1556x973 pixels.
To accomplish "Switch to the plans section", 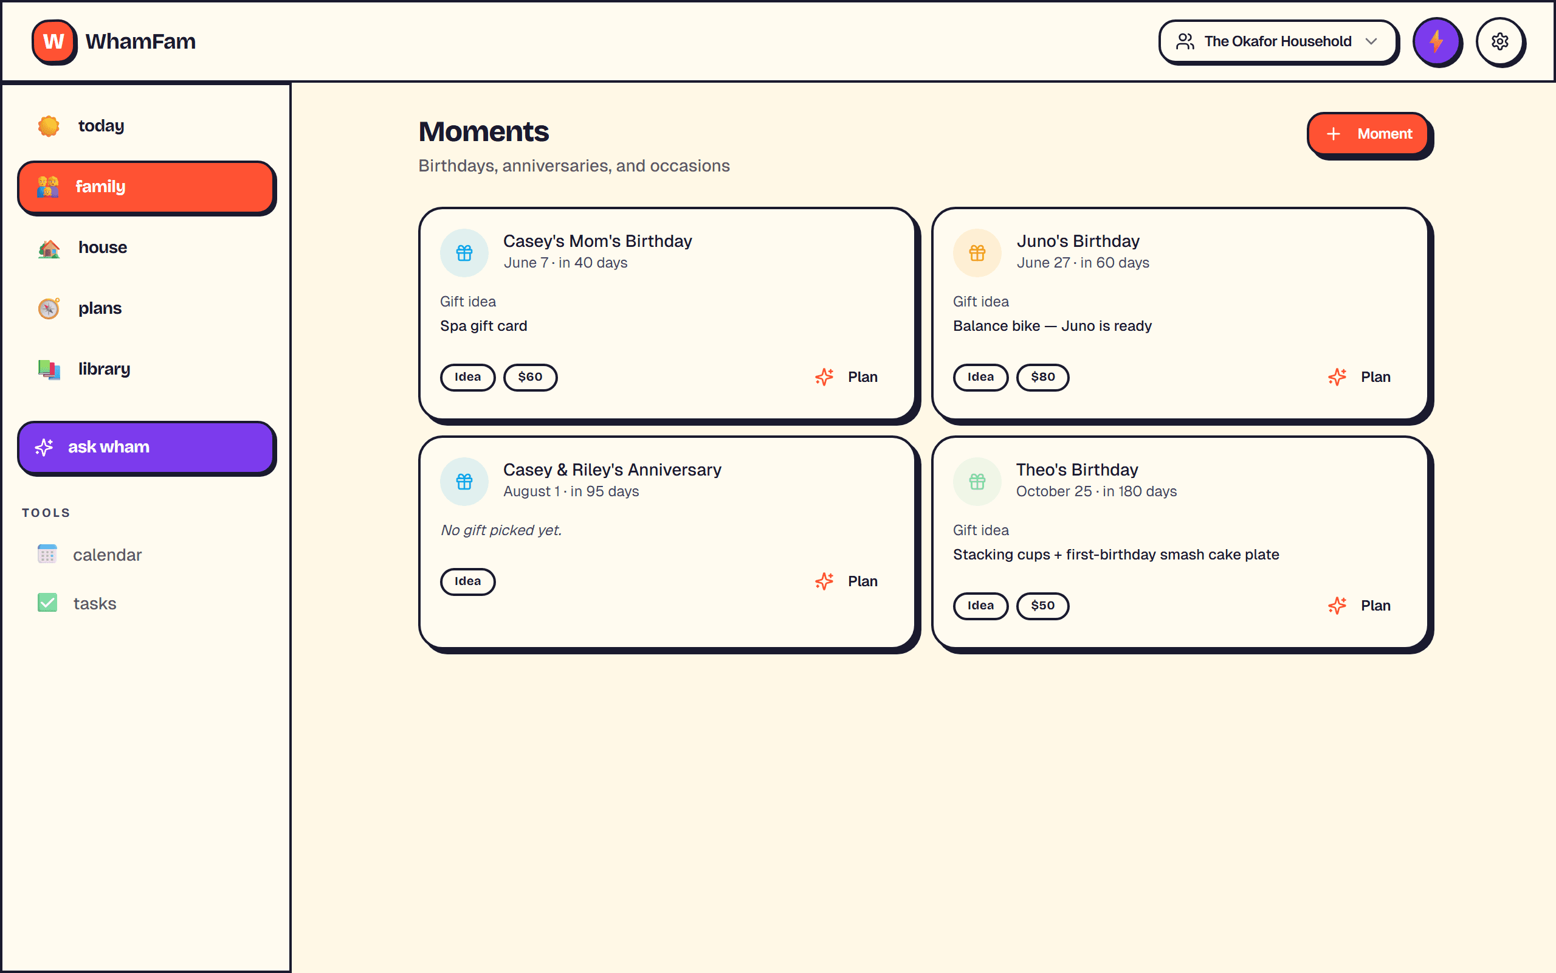I will [146, 308].
